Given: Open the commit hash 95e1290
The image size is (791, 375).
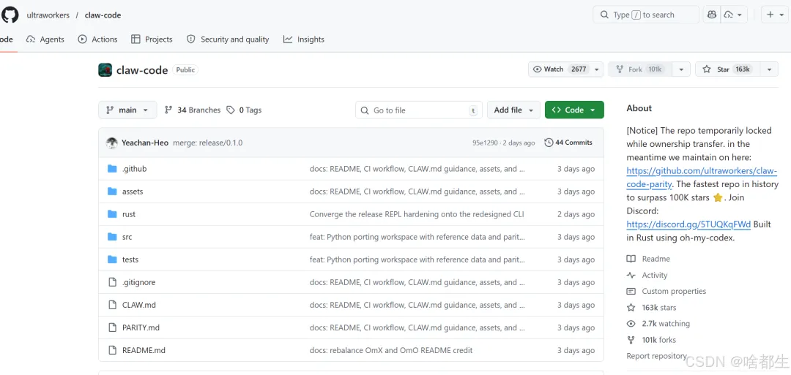Looking at the screenshot, I should pos(486,143).
